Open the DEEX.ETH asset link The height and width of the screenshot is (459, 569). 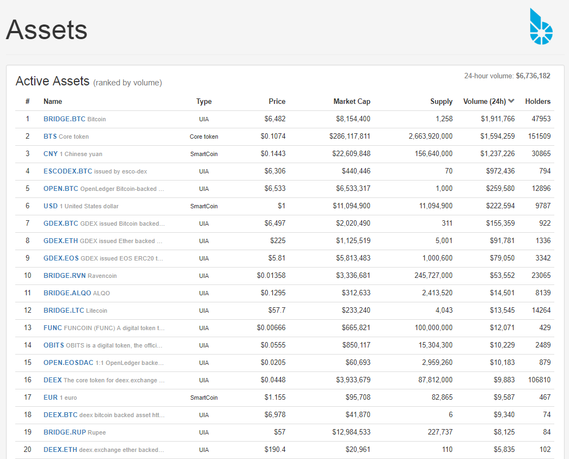click(60, 450)
